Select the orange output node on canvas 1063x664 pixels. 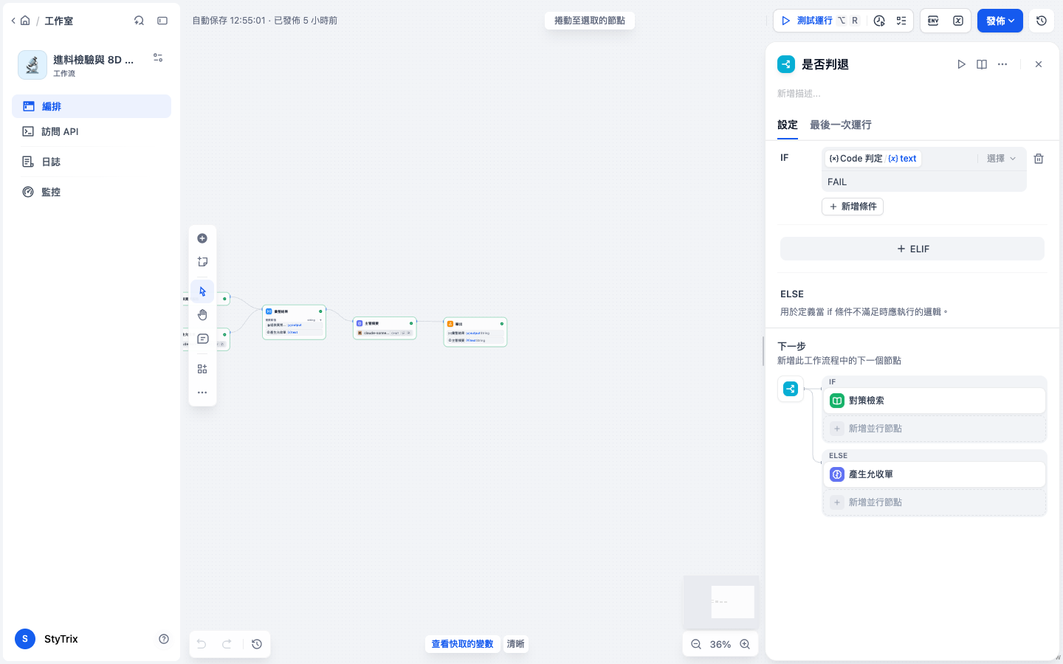475,332
